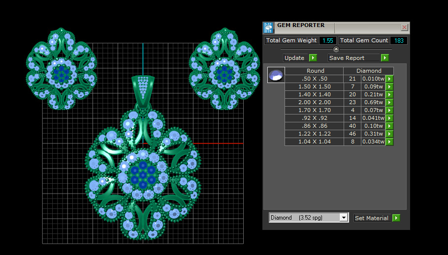The width and height of the screenshot is (448, 255).
Task: Click the Total Gem Count label
Action: (364, 40)
